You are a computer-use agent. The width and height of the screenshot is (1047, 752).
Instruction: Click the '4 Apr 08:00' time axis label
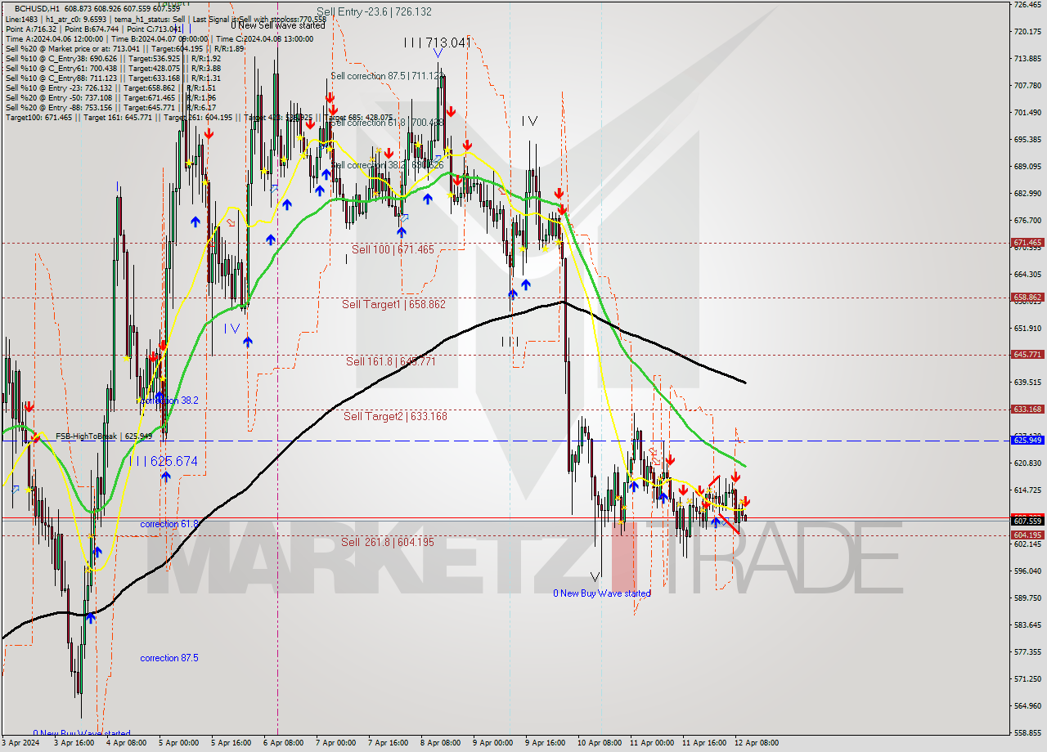pyautogui.click(x=128, y=744)
